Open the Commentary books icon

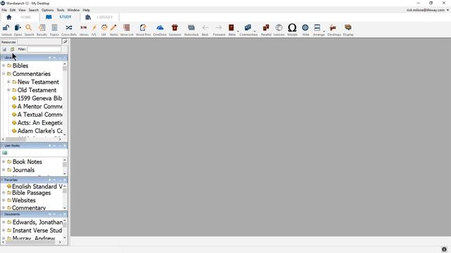tap(247, 28)
